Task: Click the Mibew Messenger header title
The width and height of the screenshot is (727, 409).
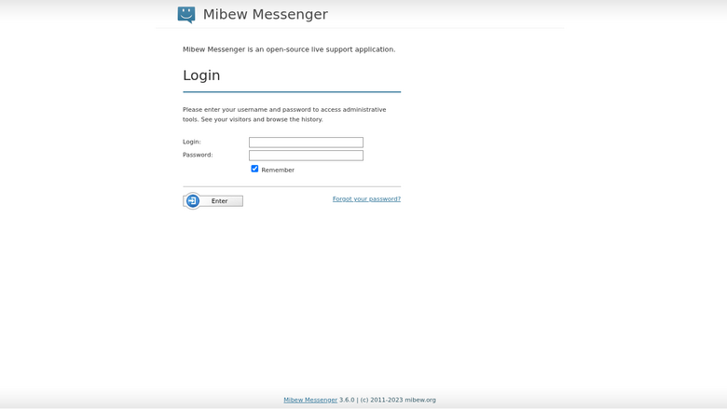Action: pos(266,14)
